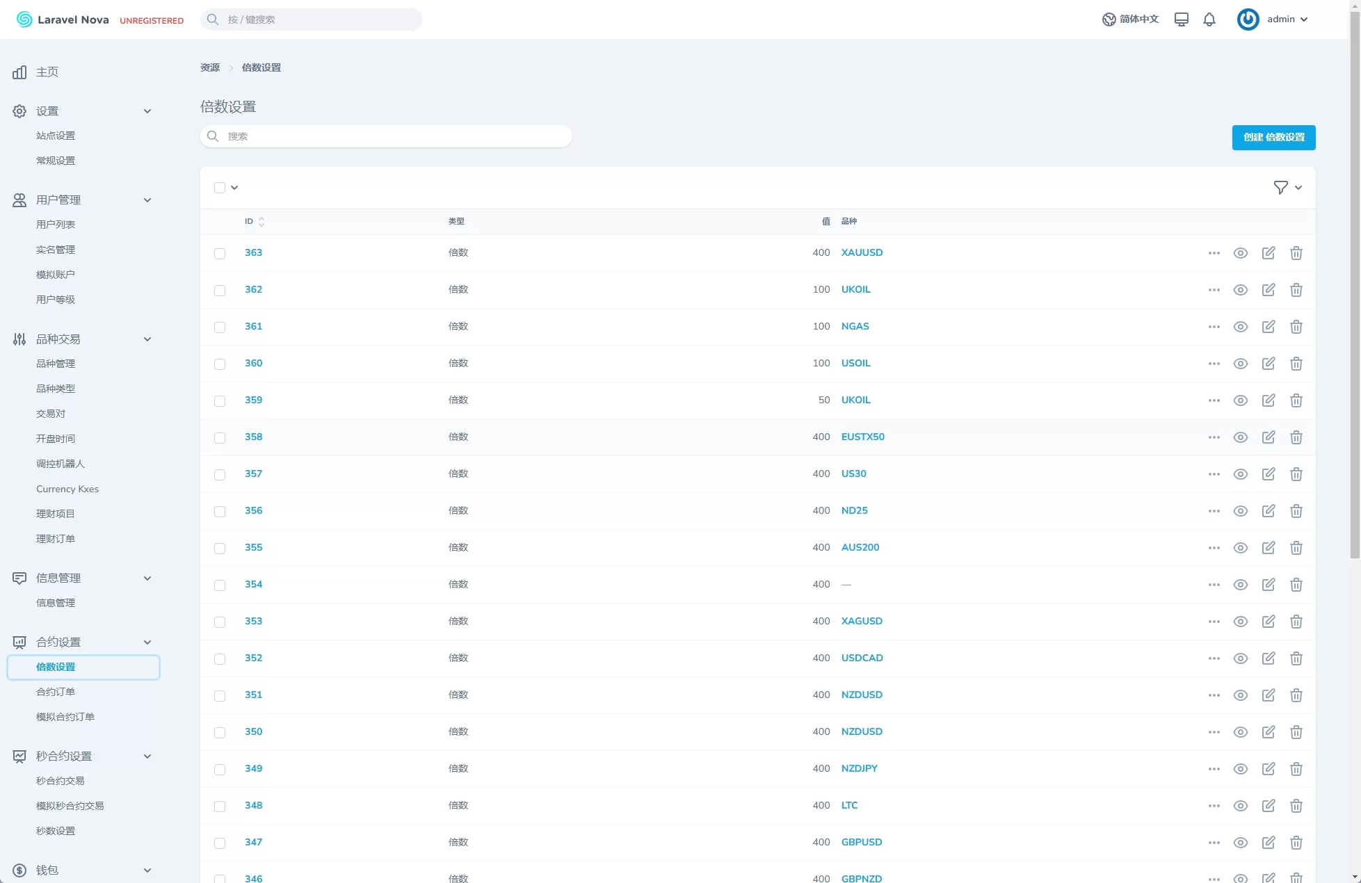Check the checkbox for row 363

click(x=220, y=254)
